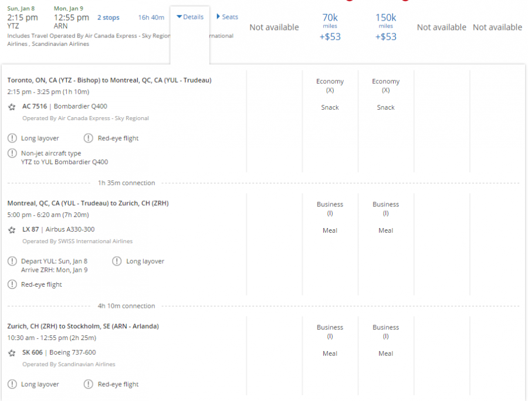The image size is (528, 401).
Task: Click flight number AC 7516
Action: point(35,107)
